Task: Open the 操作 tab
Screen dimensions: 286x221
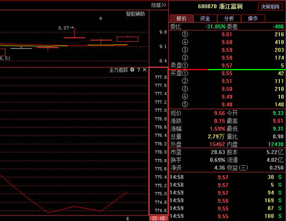Action: [253, 18]
